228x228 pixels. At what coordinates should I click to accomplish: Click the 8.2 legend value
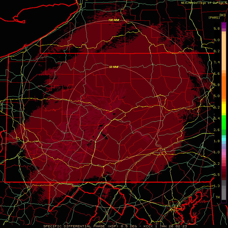coord(217,51)
